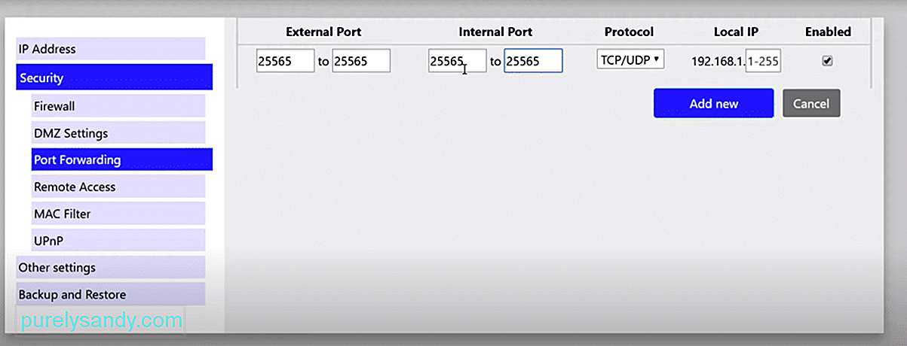This screenshot has height=346, width=907.
Task: Focus the Internal Port start field
Action: (458, 61)
